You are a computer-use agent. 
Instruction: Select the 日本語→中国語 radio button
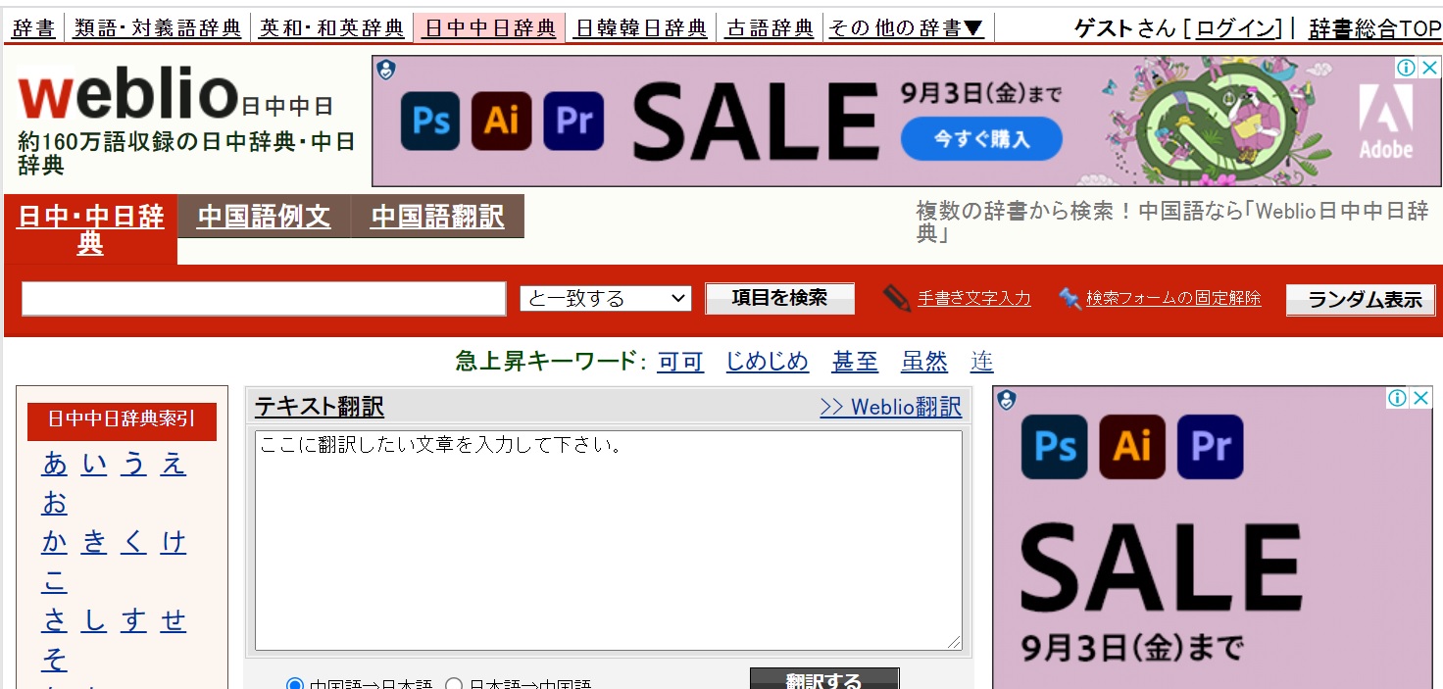coord(454,684)
